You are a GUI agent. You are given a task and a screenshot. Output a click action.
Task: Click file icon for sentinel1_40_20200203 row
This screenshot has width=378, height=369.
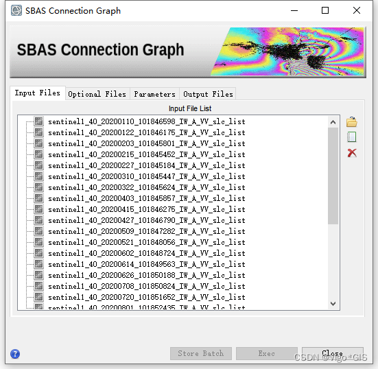tap(38, 143)
